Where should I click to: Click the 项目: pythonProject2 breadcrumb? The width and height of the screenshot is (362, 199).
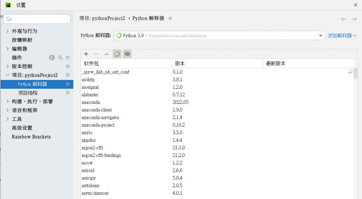(x=102, y=18)
